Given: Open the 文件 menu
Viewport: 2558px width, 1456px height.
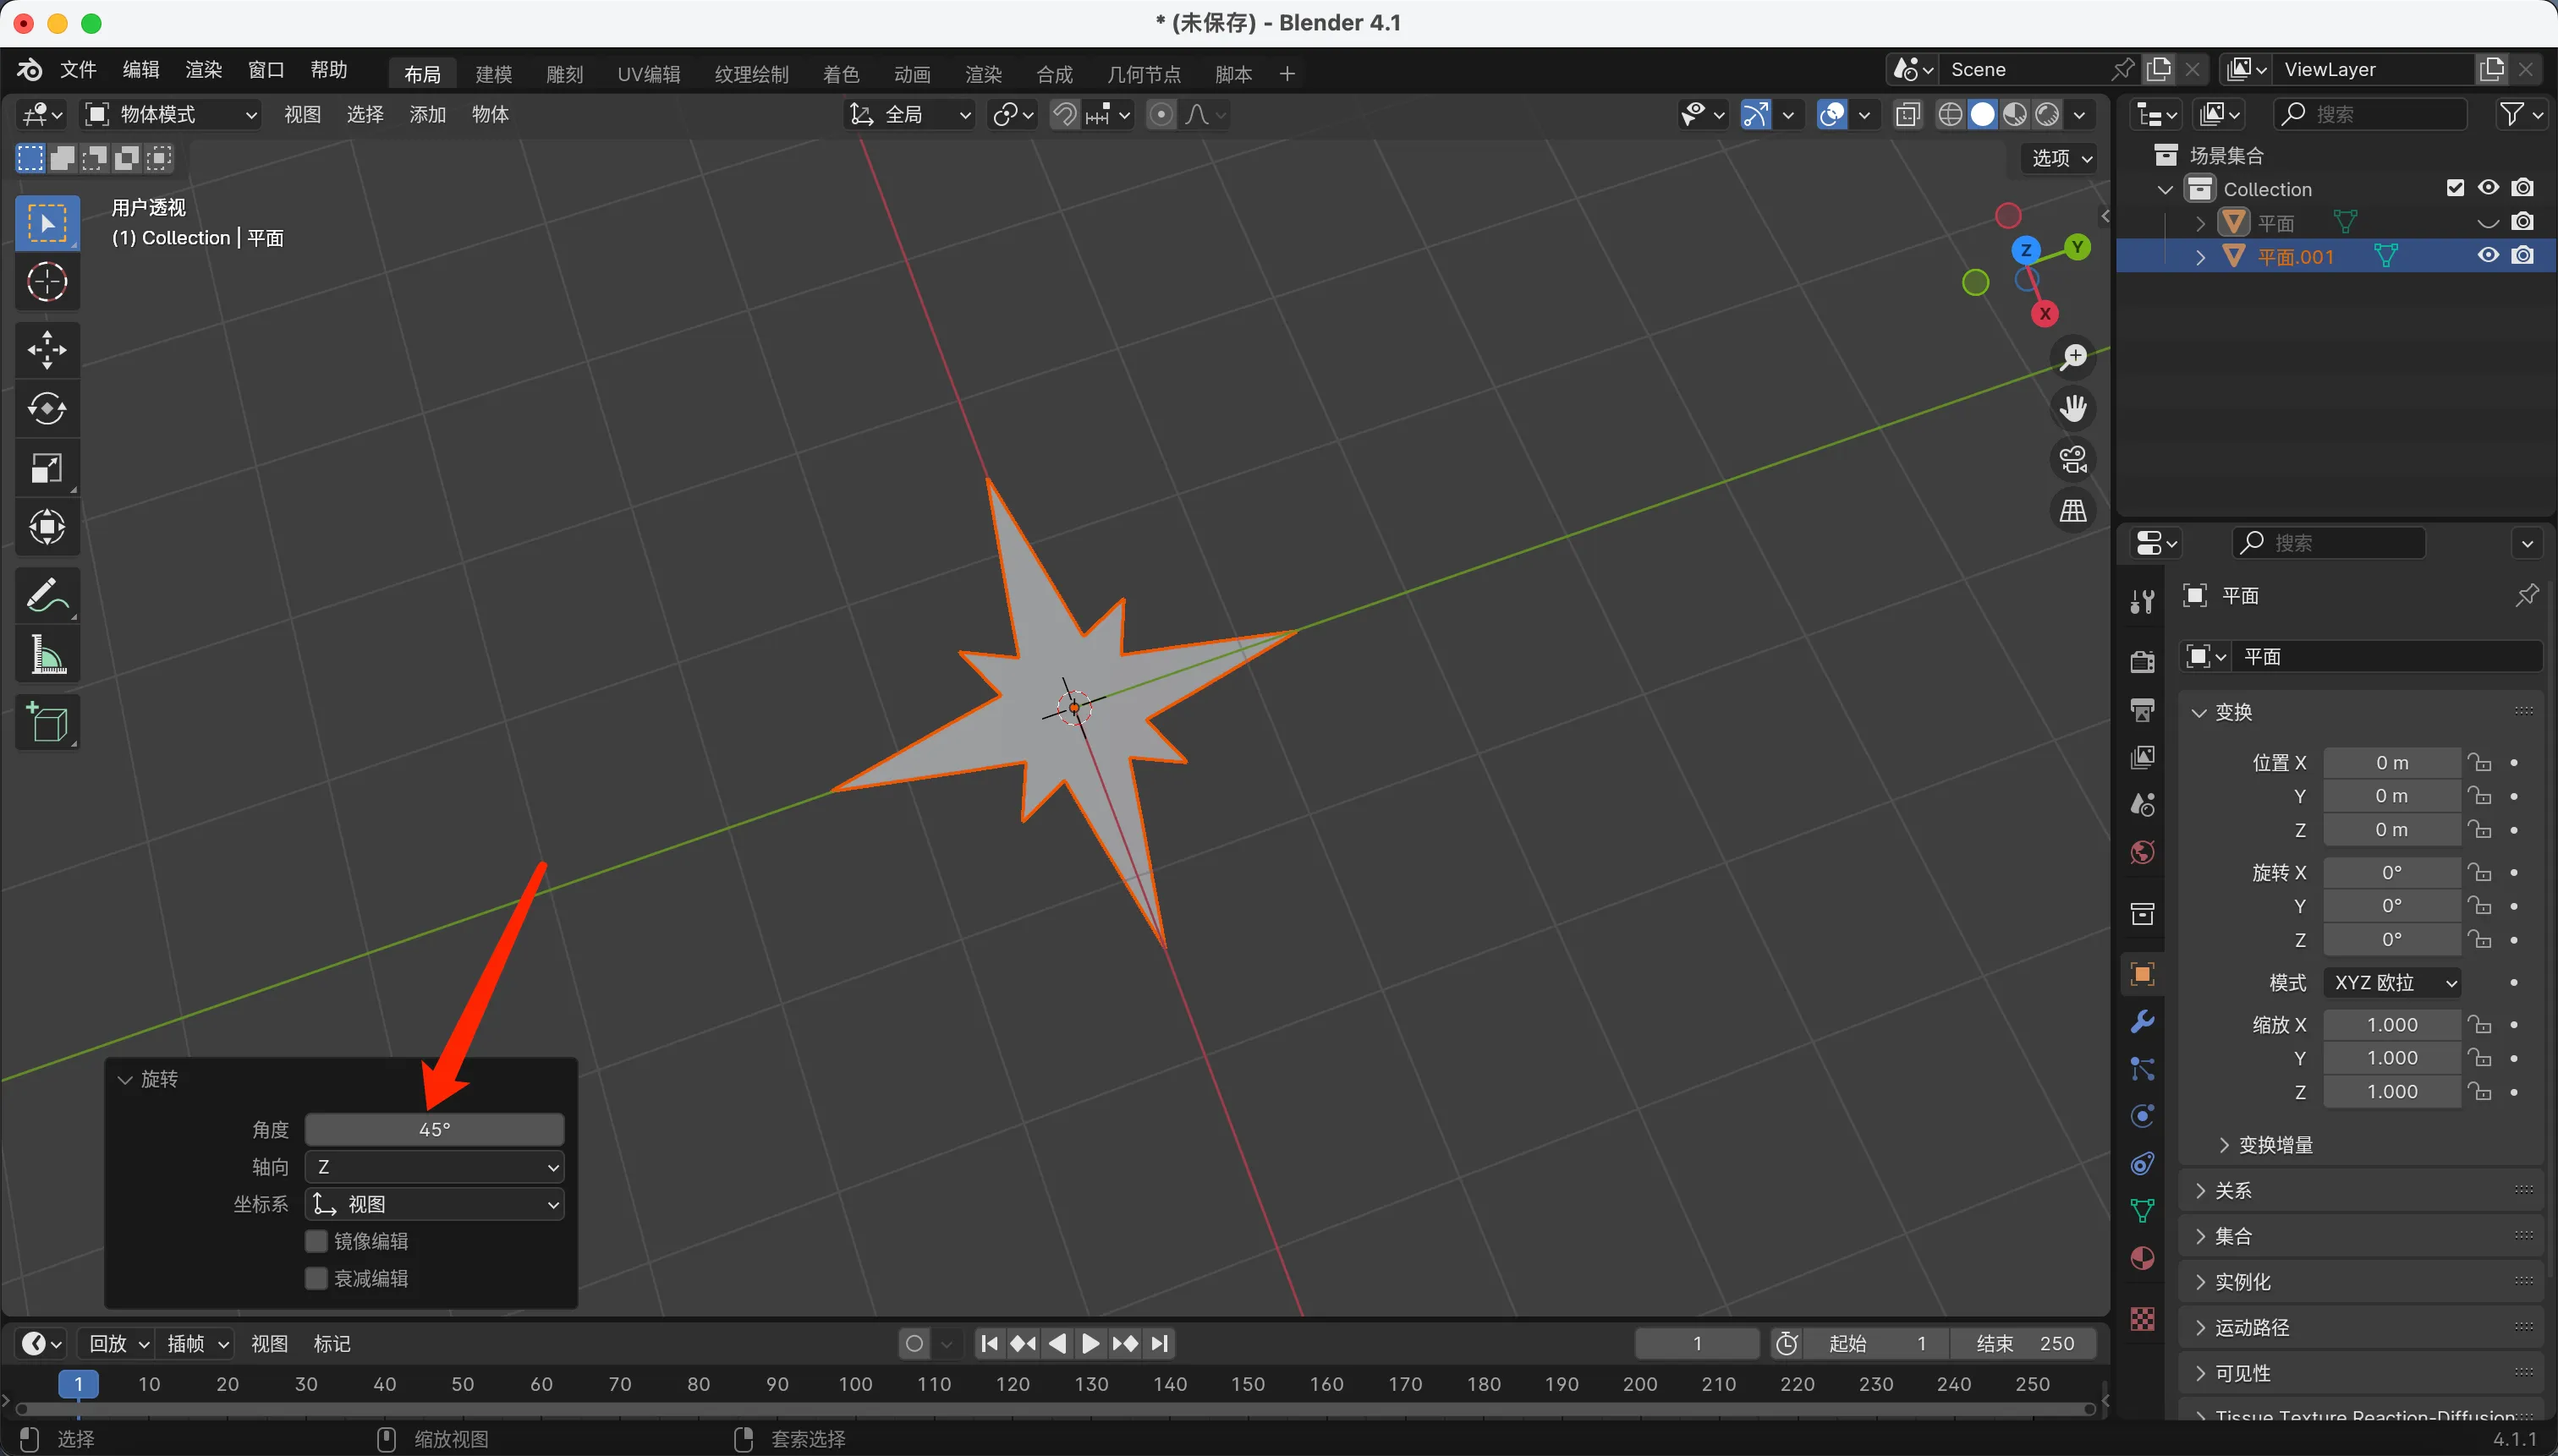Looking at the screenshot, I should tap(78, 70).
